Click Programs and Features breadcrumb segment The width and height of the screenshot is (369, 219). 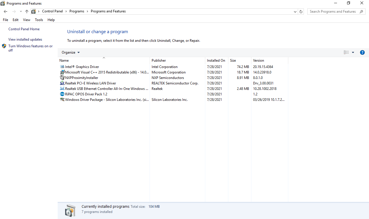[x=108, y=12]
